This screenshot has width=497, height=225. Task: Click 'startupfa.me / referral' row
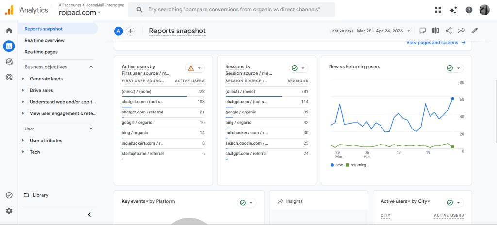tap(163, 153)
